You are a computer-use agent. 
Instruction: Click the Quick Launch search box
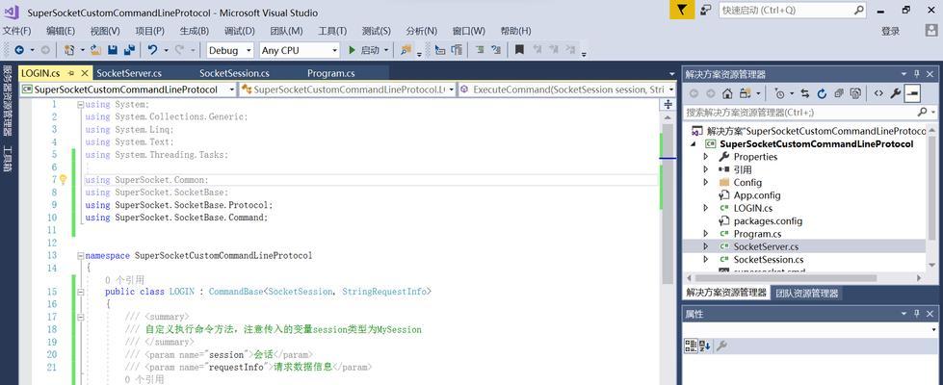[793, 11]
